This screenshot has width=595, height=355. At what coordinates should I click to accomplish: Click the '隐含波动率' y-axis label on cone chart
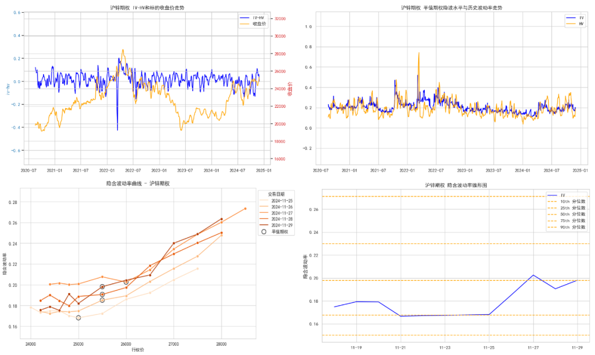(x=305, y=267)
